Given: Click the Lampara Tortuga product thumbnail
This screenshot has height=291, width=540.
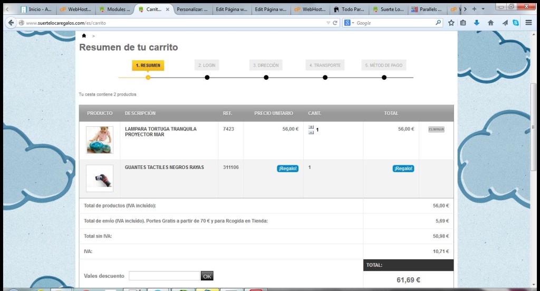Looking at the screenshot, I should point(100,140).
